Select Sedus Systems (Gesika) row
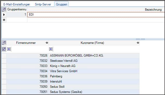Image resolution: width=165 pixels, height=95 pixels. point(94,92)
